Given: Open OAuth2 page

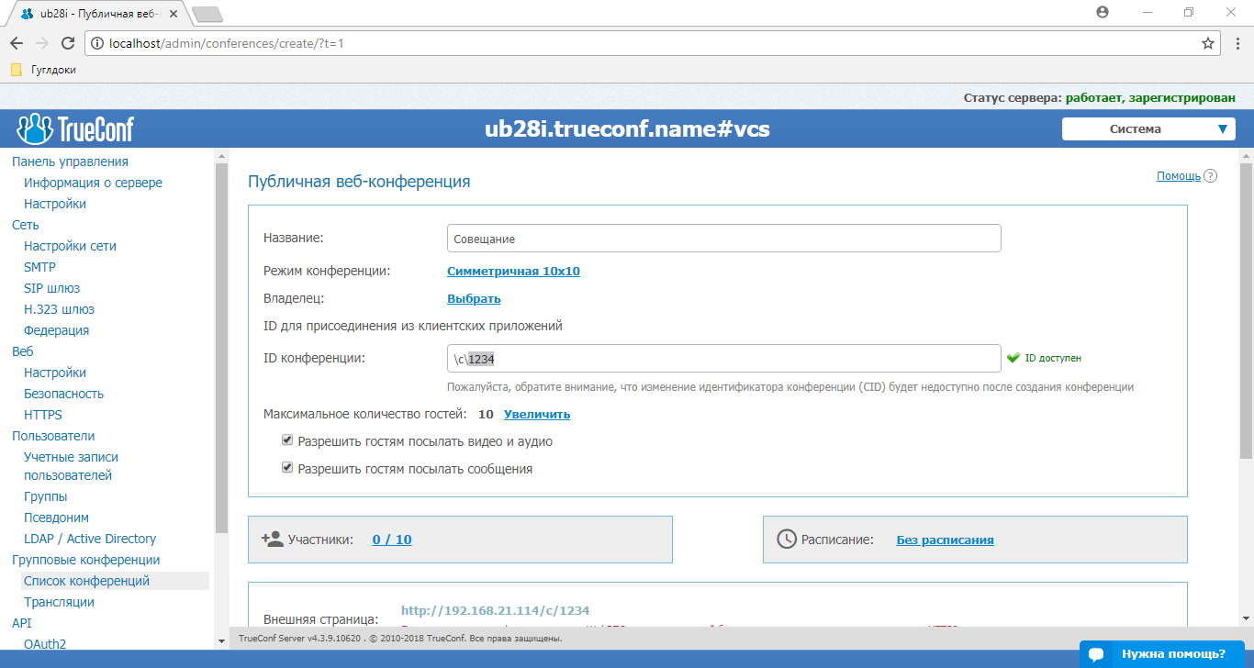Looking at the screenshot, I should point(45,644).
